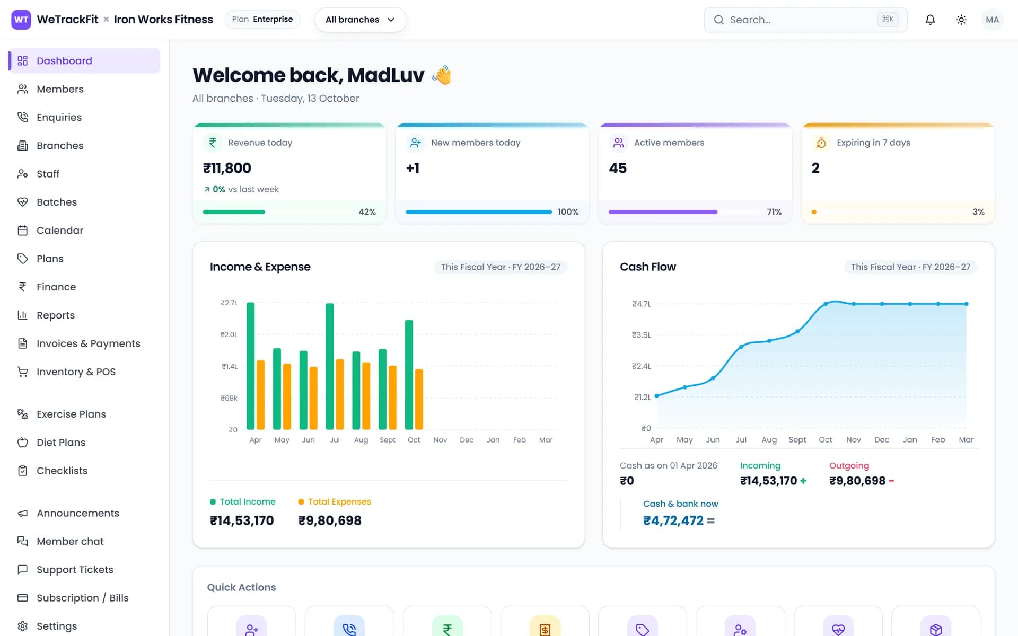Click the Invoices & Payments document icon
The width and height of the screenshot is (1018, 636).
coord(22,343)
